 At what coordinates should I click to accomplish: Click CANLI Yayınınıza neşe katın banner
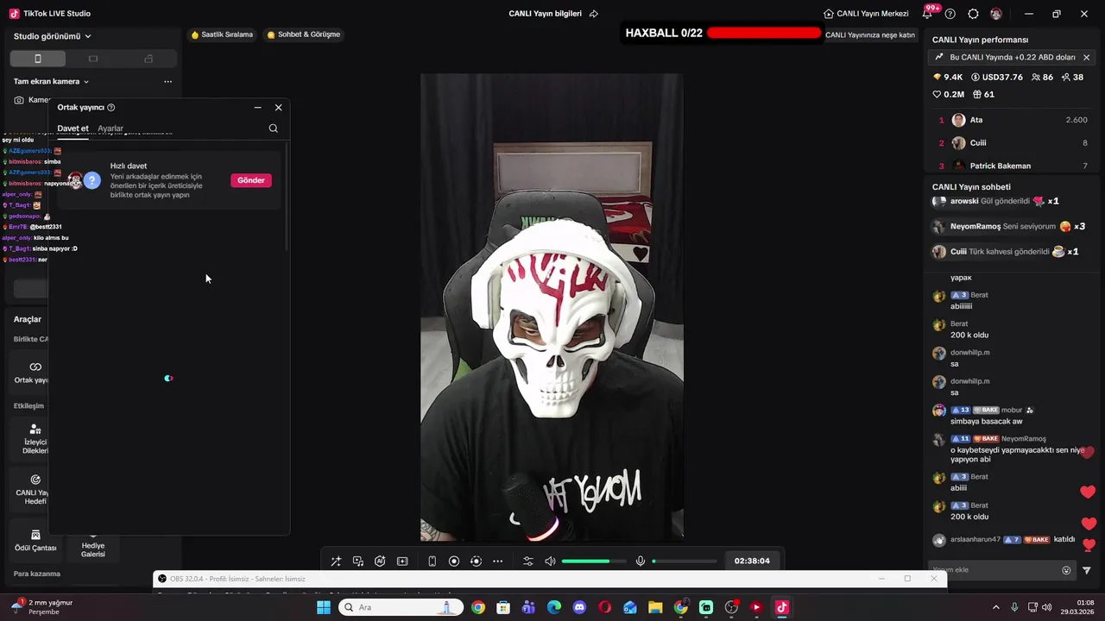870,35
